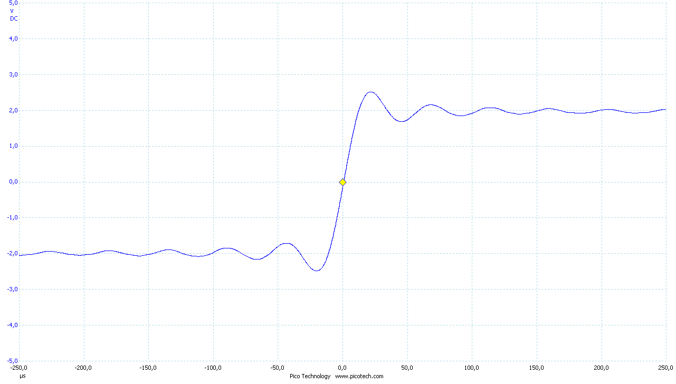Viewport: 676px width, 384px height.
Task: Click the '5,0' voltage axis label
Action: 14,3
